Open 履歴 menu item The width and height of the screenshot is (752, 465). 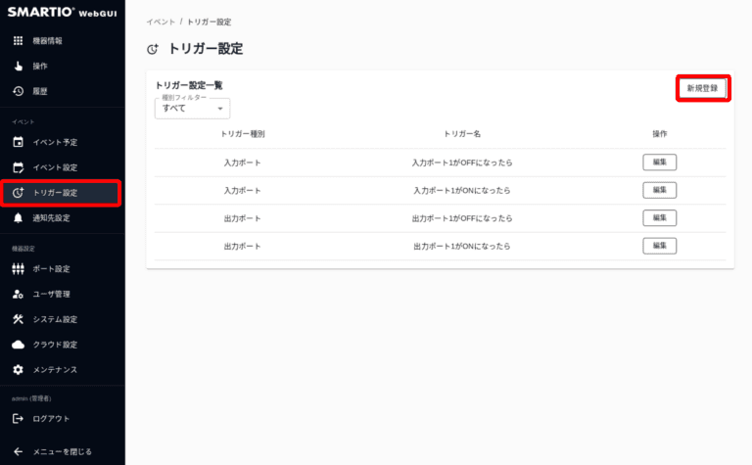63,91
